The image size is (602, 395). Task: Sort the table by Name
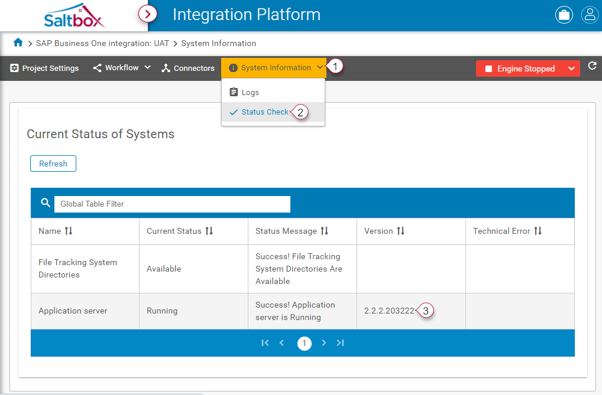click(69, 231)
